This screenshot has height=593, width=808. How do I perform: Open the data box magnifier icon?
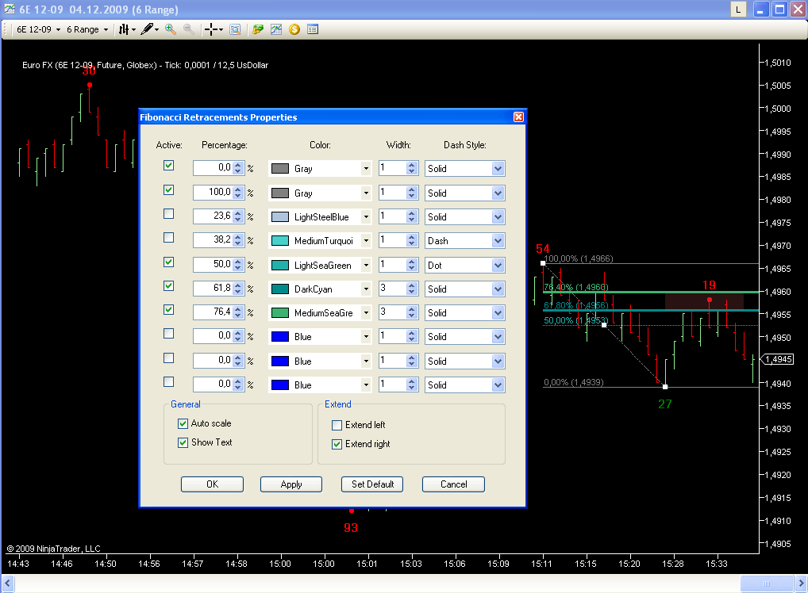235,29
